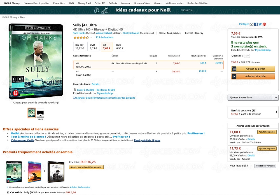Open L'abonnement Kindle link
The image size is (280, 195).
22,140
